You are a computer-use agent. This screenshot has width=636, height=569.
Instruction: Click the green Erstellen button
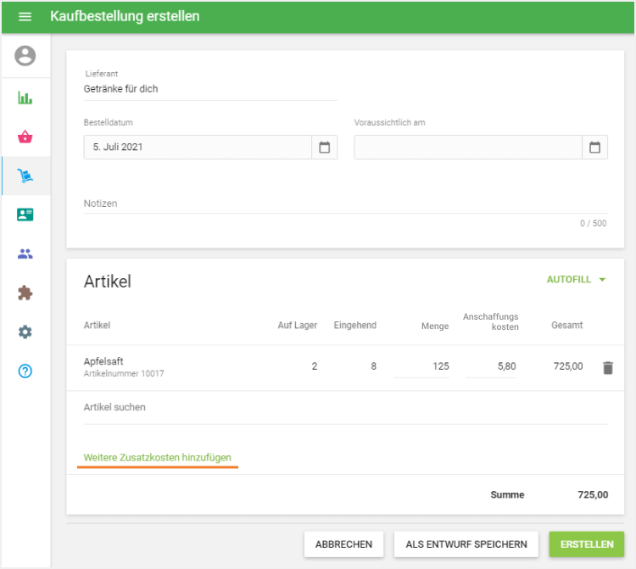coord(586,544)
